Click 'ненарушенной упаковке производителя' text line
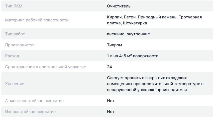 point(147,90)
